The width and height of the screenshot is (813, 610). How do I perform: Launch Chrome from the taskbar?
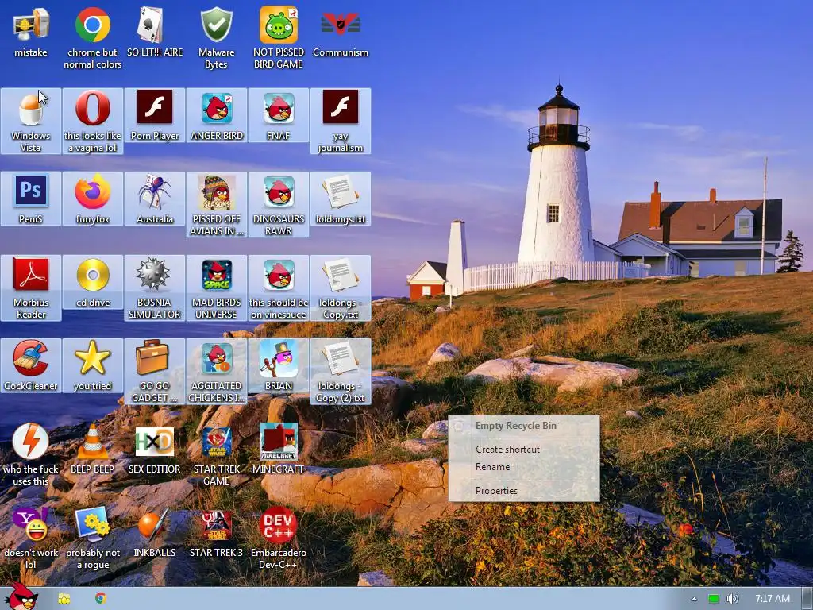click(101, 598)
